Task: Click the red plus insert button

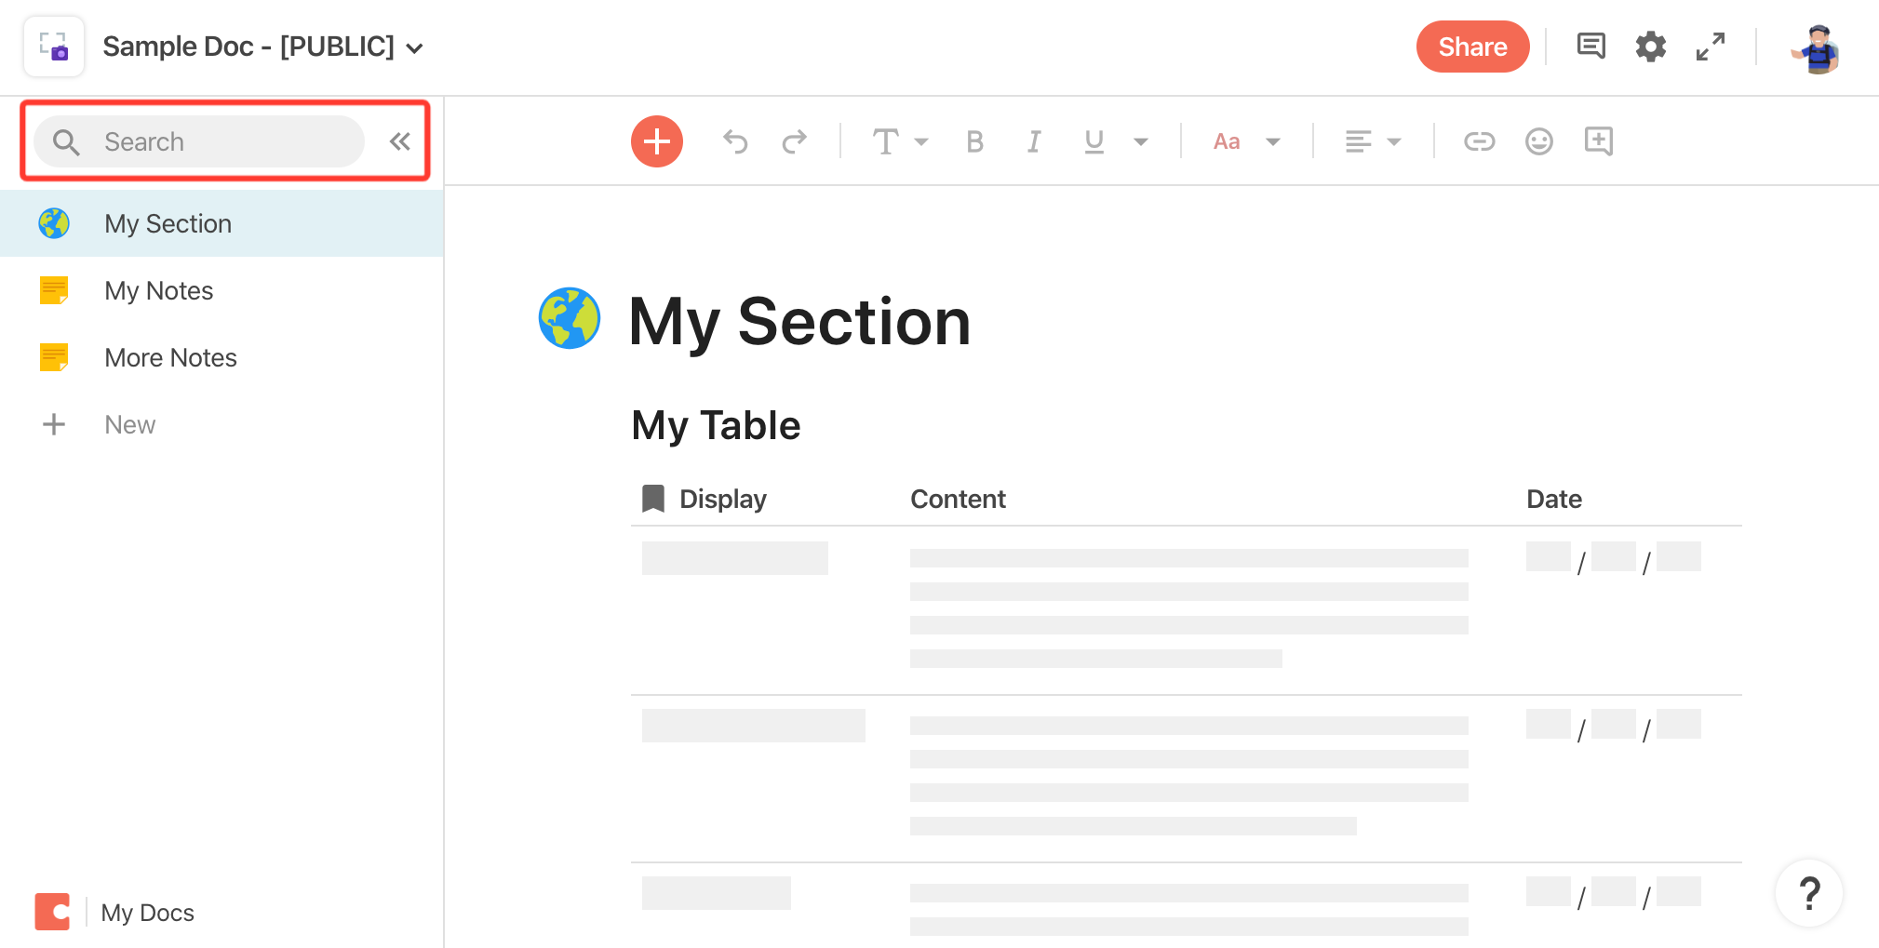Action: pos(657,141)
